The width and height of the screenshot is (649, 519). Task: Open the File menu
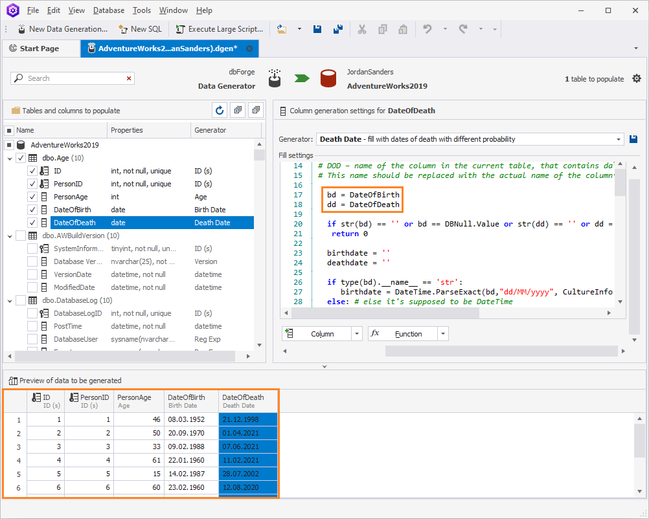[x=32, y=10]
